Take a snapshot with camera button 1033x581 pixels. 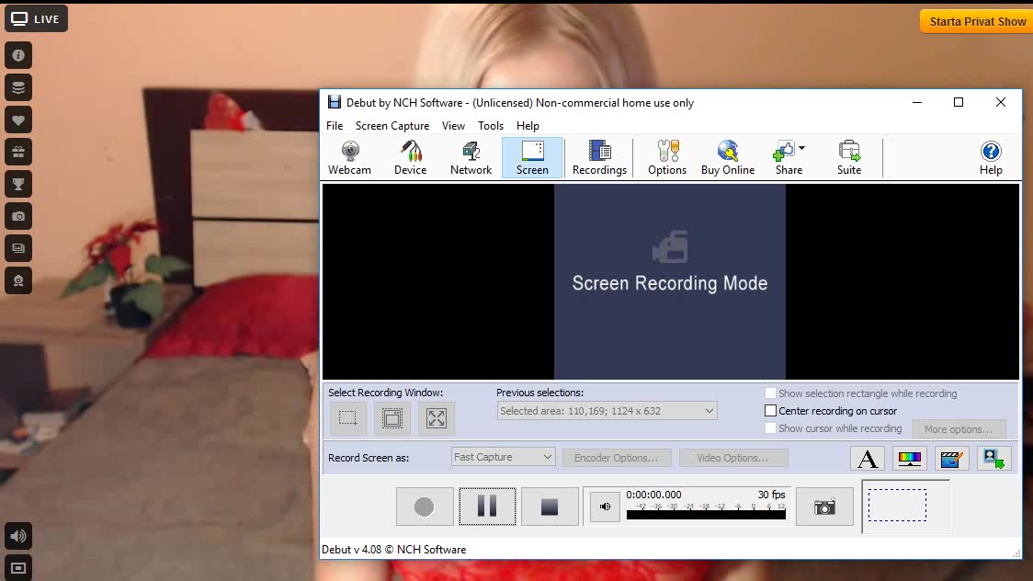tap(824, 507)
